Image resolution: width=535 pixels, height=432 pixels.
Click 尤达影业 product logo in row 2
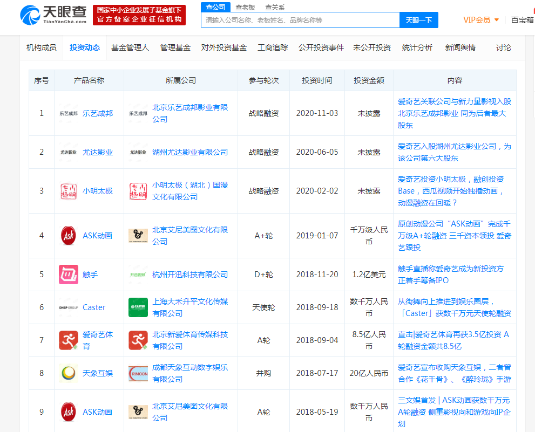tap(68, 152)
